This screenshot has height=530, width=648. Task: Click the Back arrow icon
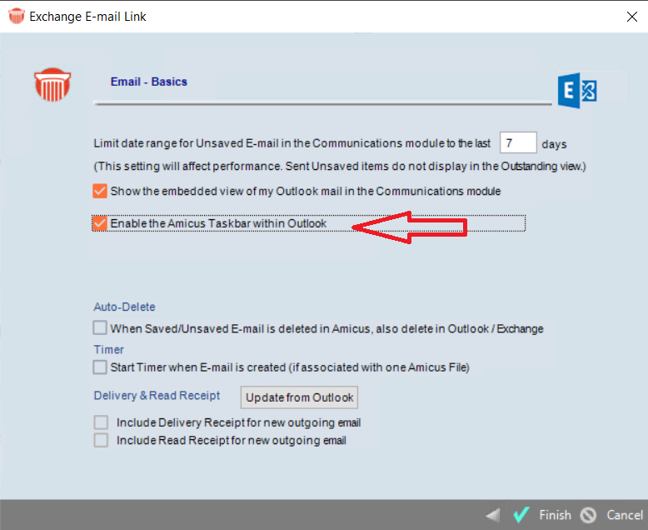(493, 515)
